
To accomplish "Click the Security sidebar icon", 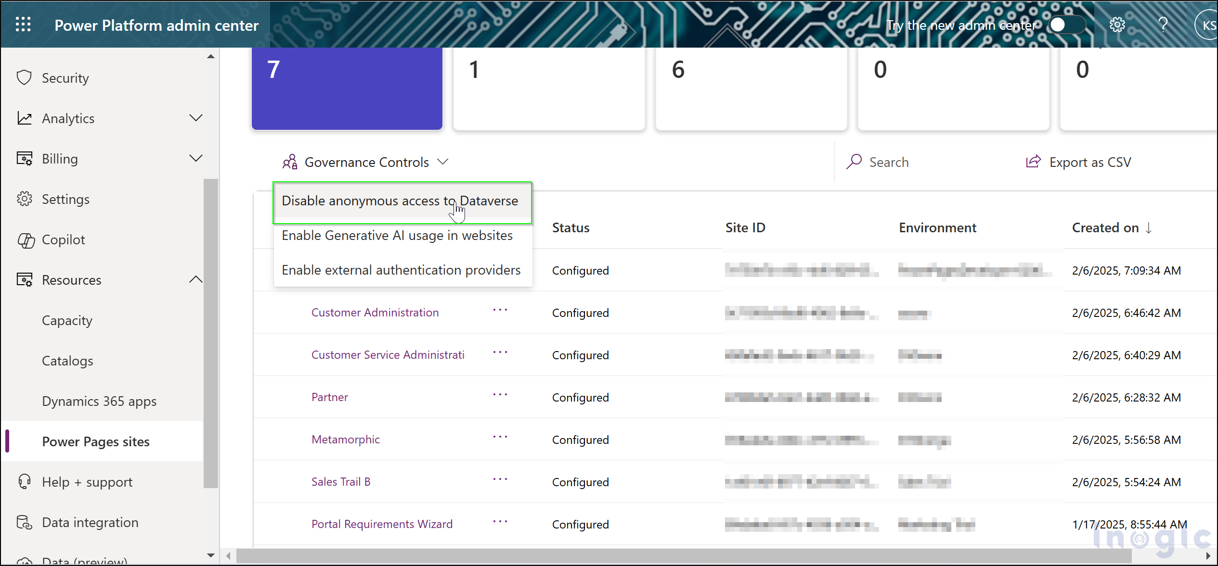I will (24, 77).
